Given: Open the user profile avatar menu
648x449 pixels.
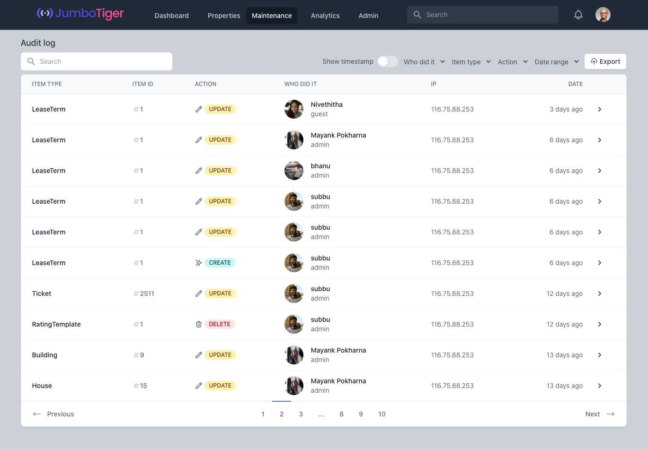Looking at the screenshot, I should click(x=603, y=15).
